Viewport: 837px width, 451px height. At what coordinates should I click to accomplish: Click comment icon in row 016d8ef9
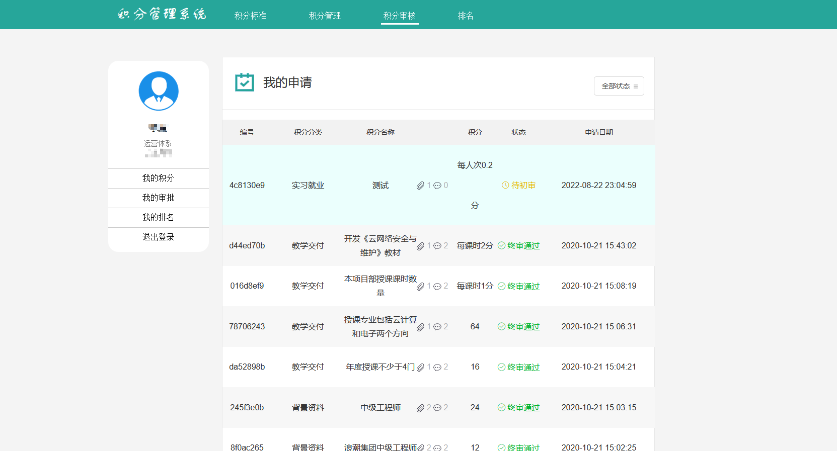(x=437, y=287)
